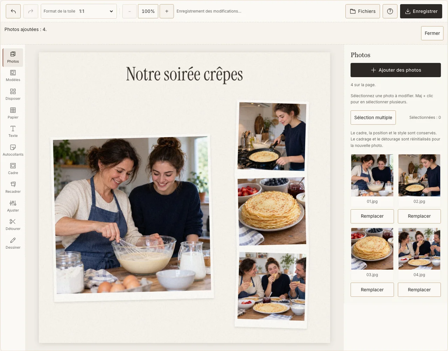Zoom out with the minus button
448x351 pixels.
[129, 11]
